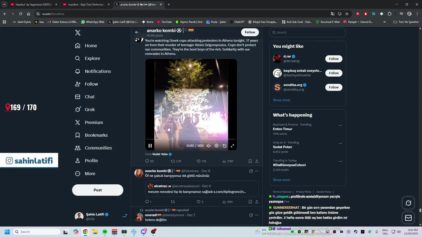Screen dimensions: 422x237
Task: Open the More menu in sidebar
Action: click(85, 174)
